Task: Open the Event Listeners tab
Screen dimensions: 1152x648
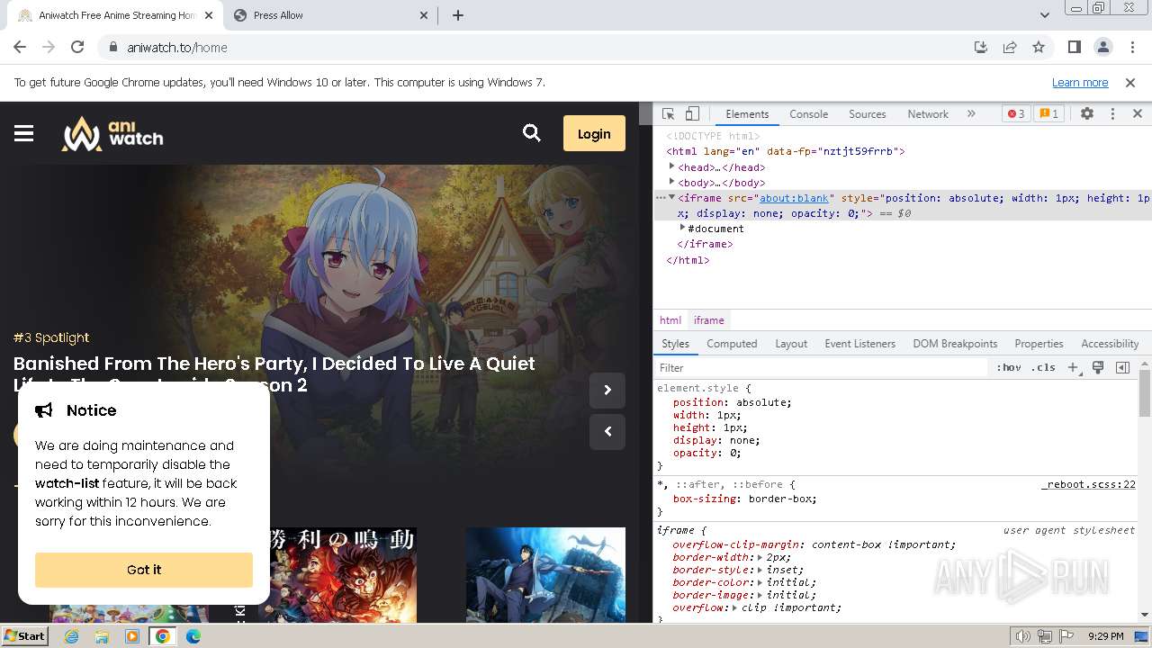Action: click(860, 344)
